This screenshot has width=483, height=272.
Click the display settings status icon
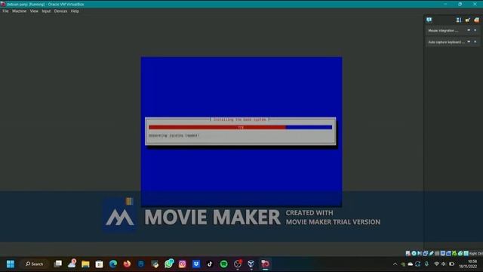tap(443, 254)
